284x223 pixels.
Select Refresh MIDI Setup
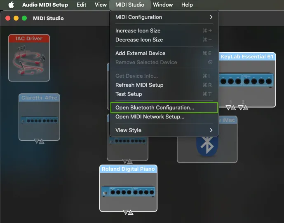tap(164, 85)
